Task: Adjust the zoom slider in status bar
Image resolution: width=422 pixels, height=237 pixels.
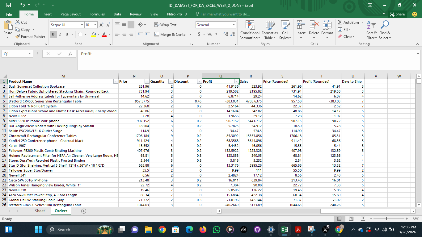Action: click(x=386, y=219)
